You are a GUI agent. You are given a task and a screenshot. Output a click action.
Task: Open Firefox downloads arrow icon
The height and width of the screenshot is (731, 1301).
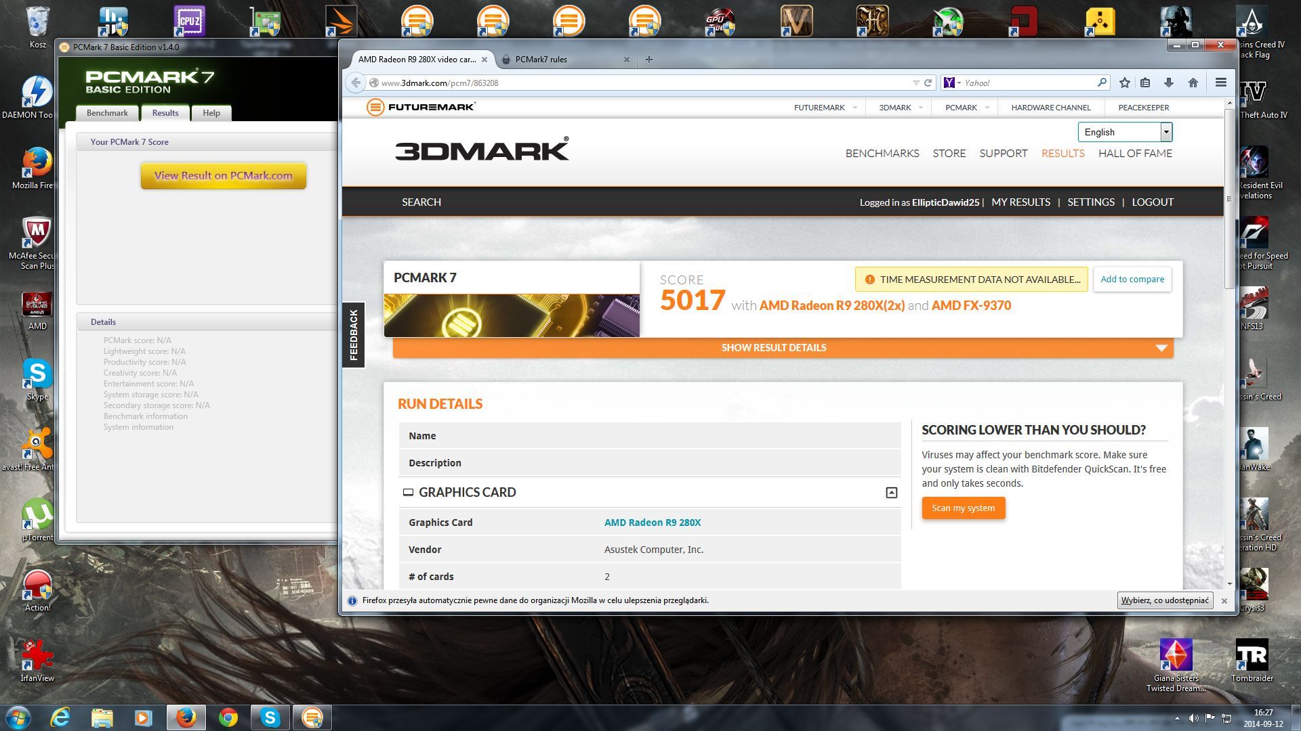click(x=1169, y=83)
